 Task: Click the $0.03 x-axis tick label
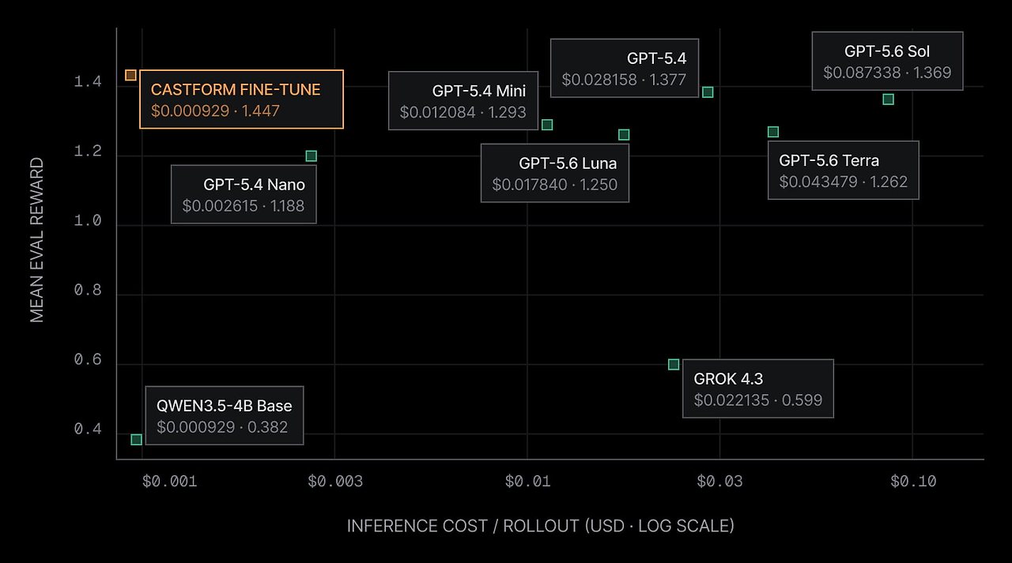720,481
